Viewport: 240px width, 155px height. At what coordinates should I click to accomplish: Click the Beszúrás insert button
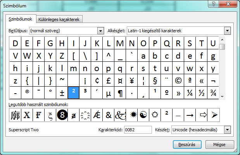coord(187,145)
